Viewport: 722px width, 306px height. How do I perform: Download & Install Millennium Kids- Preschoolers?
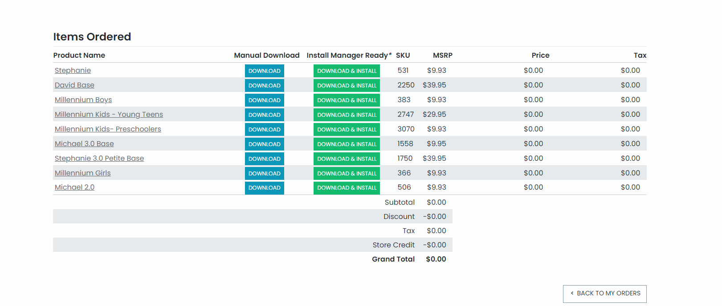pos(347,130)
